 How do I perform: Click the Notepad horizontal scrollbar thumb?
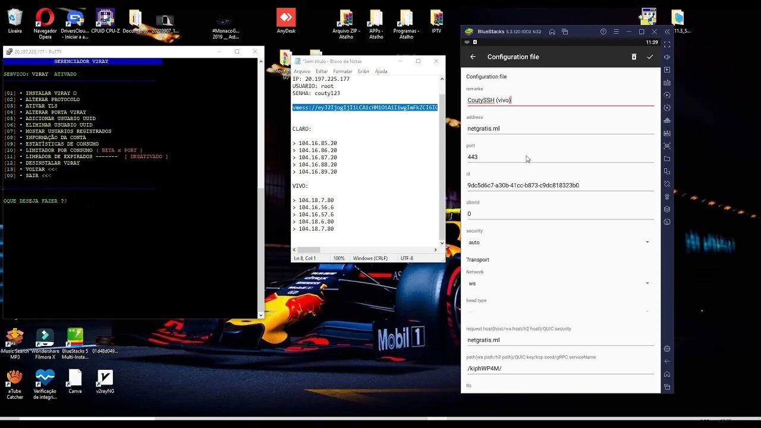tap(309, 250)
